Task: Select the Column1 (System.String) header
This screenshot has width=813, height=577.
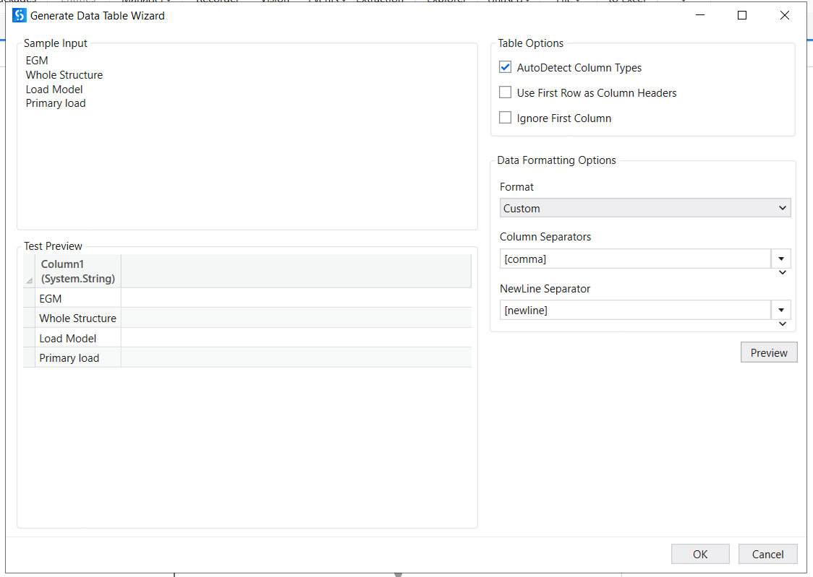Action: point(77,271)
